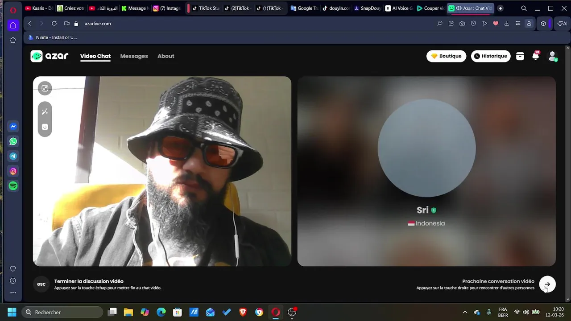Open Instagram in Opera sidebar

coord(13,171)
